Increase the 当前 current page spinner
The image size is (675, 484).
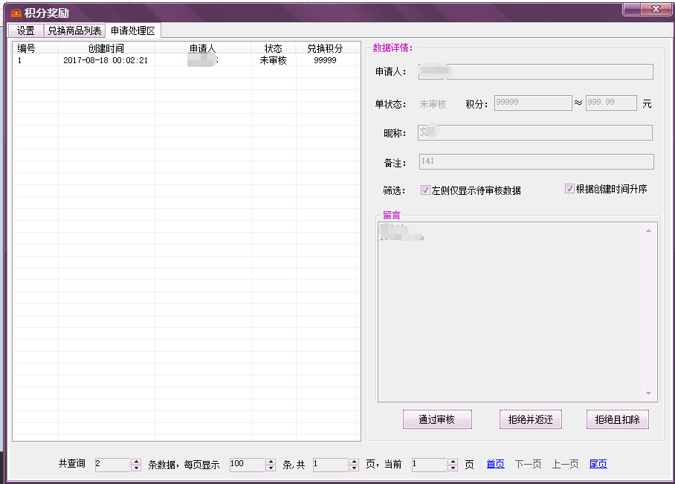pyautogui.click(x=453, y=461)
